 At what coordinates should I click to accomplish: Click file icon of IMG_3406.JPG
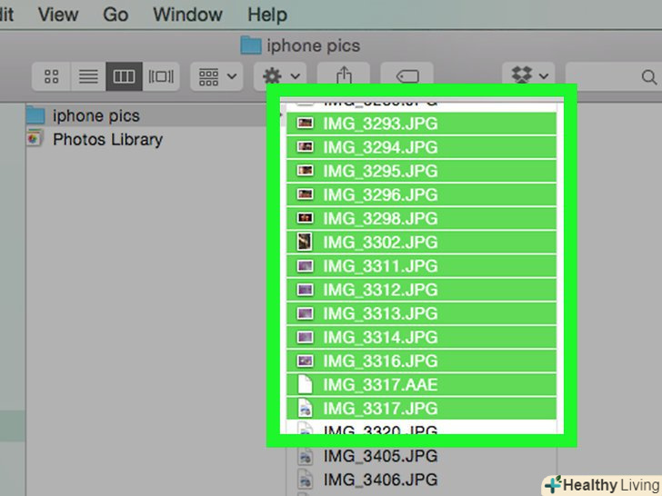pos(305,480)
